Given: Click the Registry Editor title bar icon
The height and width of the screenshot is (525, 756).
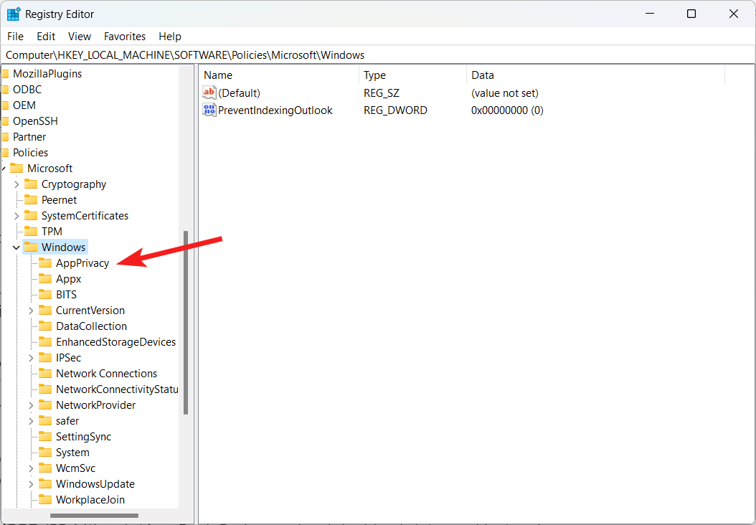Looking at the screenshot, I should (13, 13).
